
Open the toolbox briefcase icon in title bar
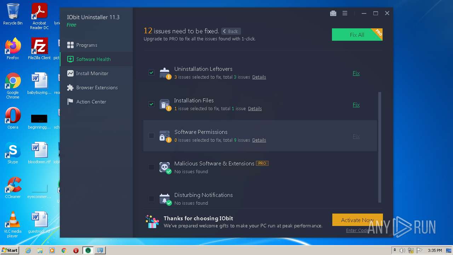(333, 13)
